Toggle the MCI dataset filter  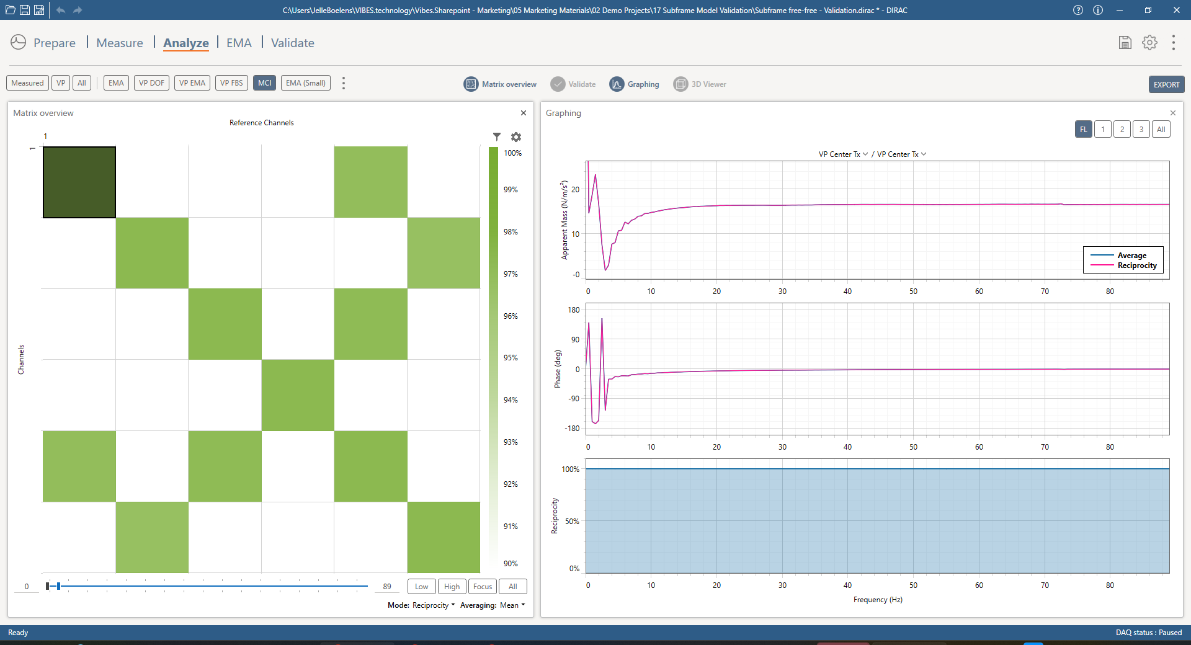(x=264, y=83)
